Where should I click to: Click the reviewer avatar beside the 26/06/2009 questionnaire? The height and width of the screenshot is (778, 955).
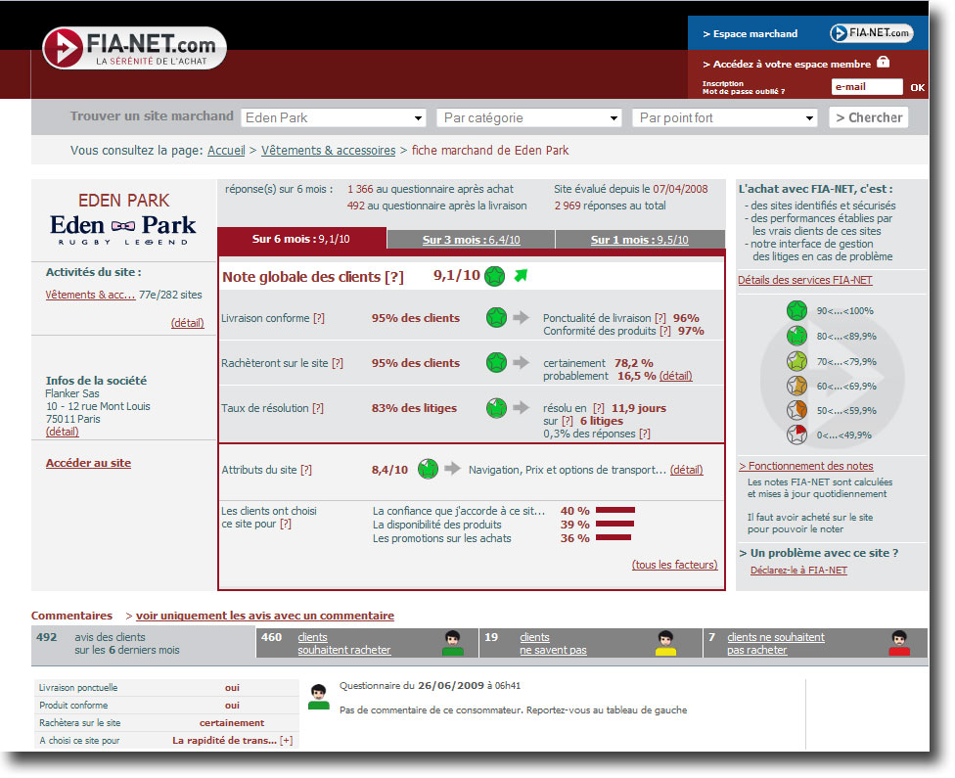point(319,697)
